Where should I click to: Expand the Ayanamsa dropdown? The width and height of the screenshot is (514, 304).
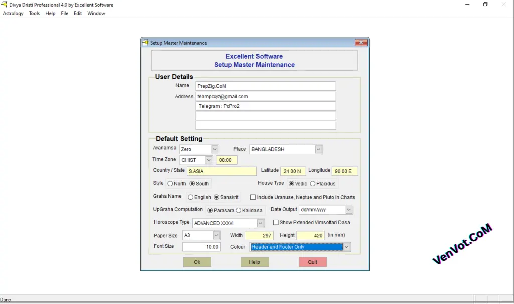point(215,149)
